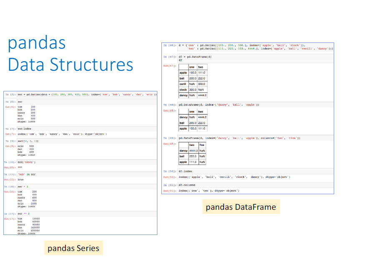This screenshot has height=266, width=365.
Task: Click the 'ball' row header in Out[48] table
Action: tap(184, 123)
